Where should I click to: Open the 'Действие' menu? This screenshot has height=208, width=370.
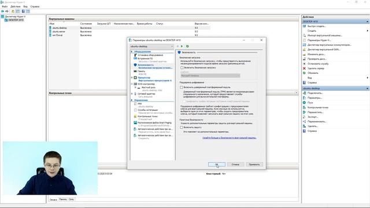point(16,6)
